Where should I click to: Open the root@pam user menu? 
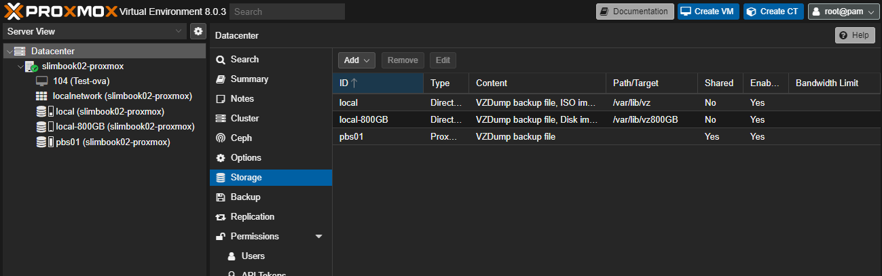tap(842, 12)
